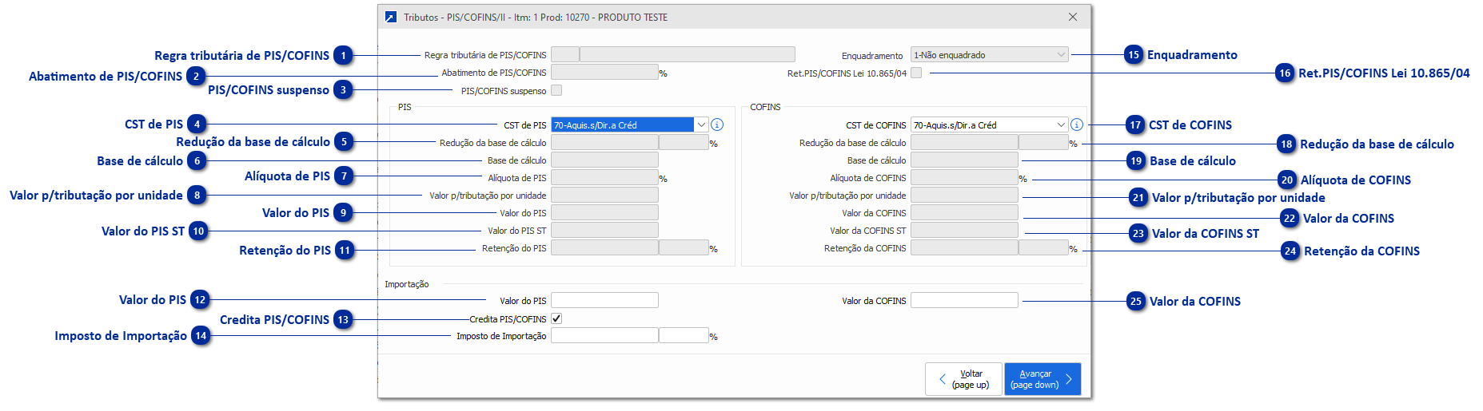This screenshot has height=411, width=1483.
Task: Click the info icon beside CST de PIS
Action: tap(717, 125)
